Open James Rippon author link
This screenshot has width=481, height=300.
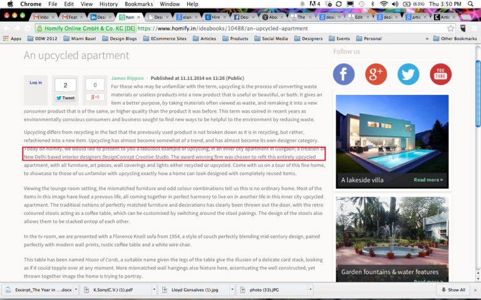pos(127,78)
